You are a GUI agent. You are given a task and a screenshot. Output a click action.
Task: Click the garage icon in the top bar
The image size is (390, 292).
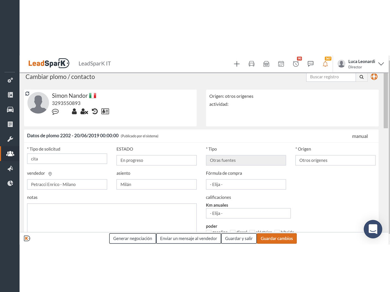pos(266,64)
